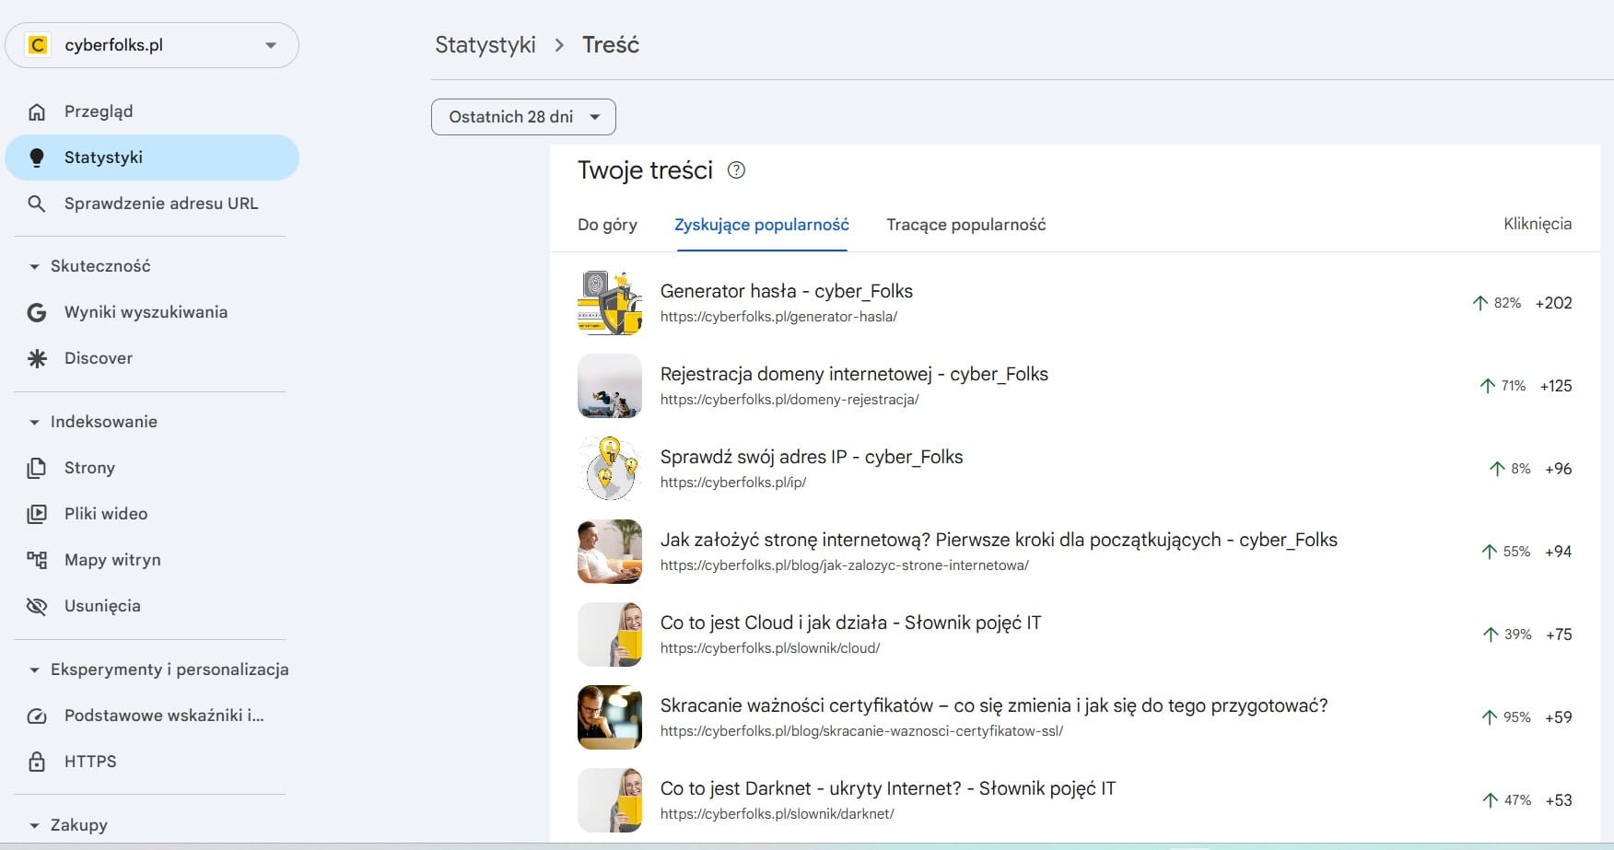Click the Sprawdź swój adres IP thumbnail
This screenshot has height=850, width=1614.
(x=610, y=469)
